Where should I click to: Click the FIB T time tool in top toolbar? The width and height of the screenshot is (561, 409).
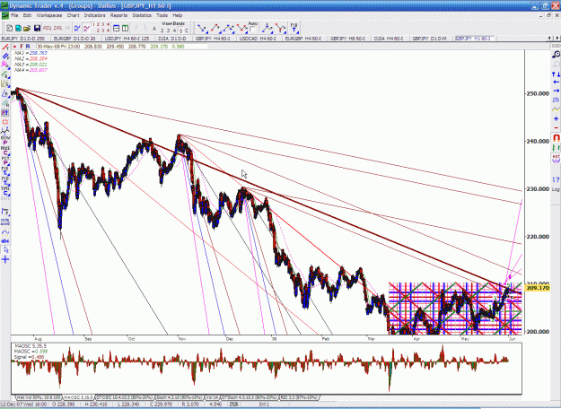294,28
